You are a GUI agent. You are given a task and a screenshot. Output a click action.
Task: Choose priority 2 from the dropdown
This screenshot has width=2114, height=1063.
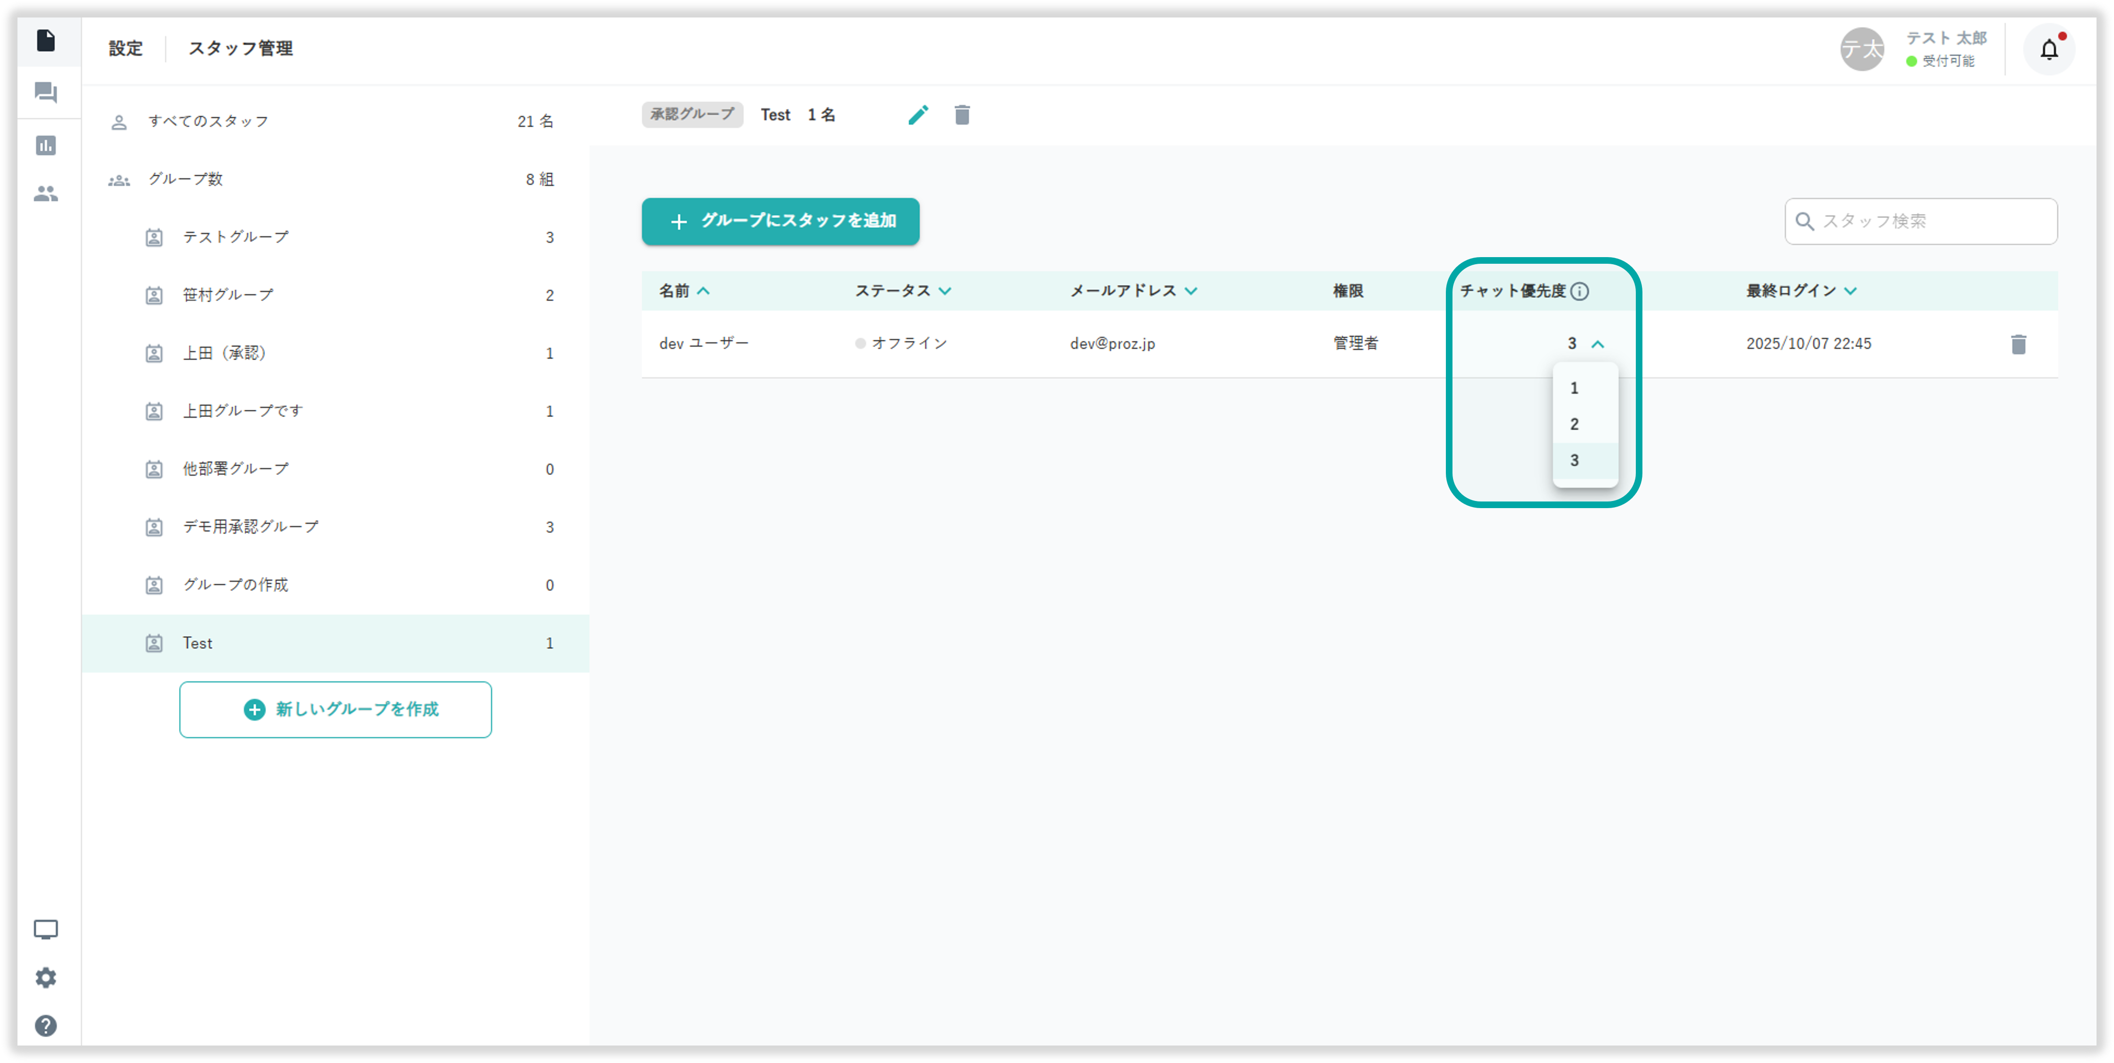[x=1575, y=423]
